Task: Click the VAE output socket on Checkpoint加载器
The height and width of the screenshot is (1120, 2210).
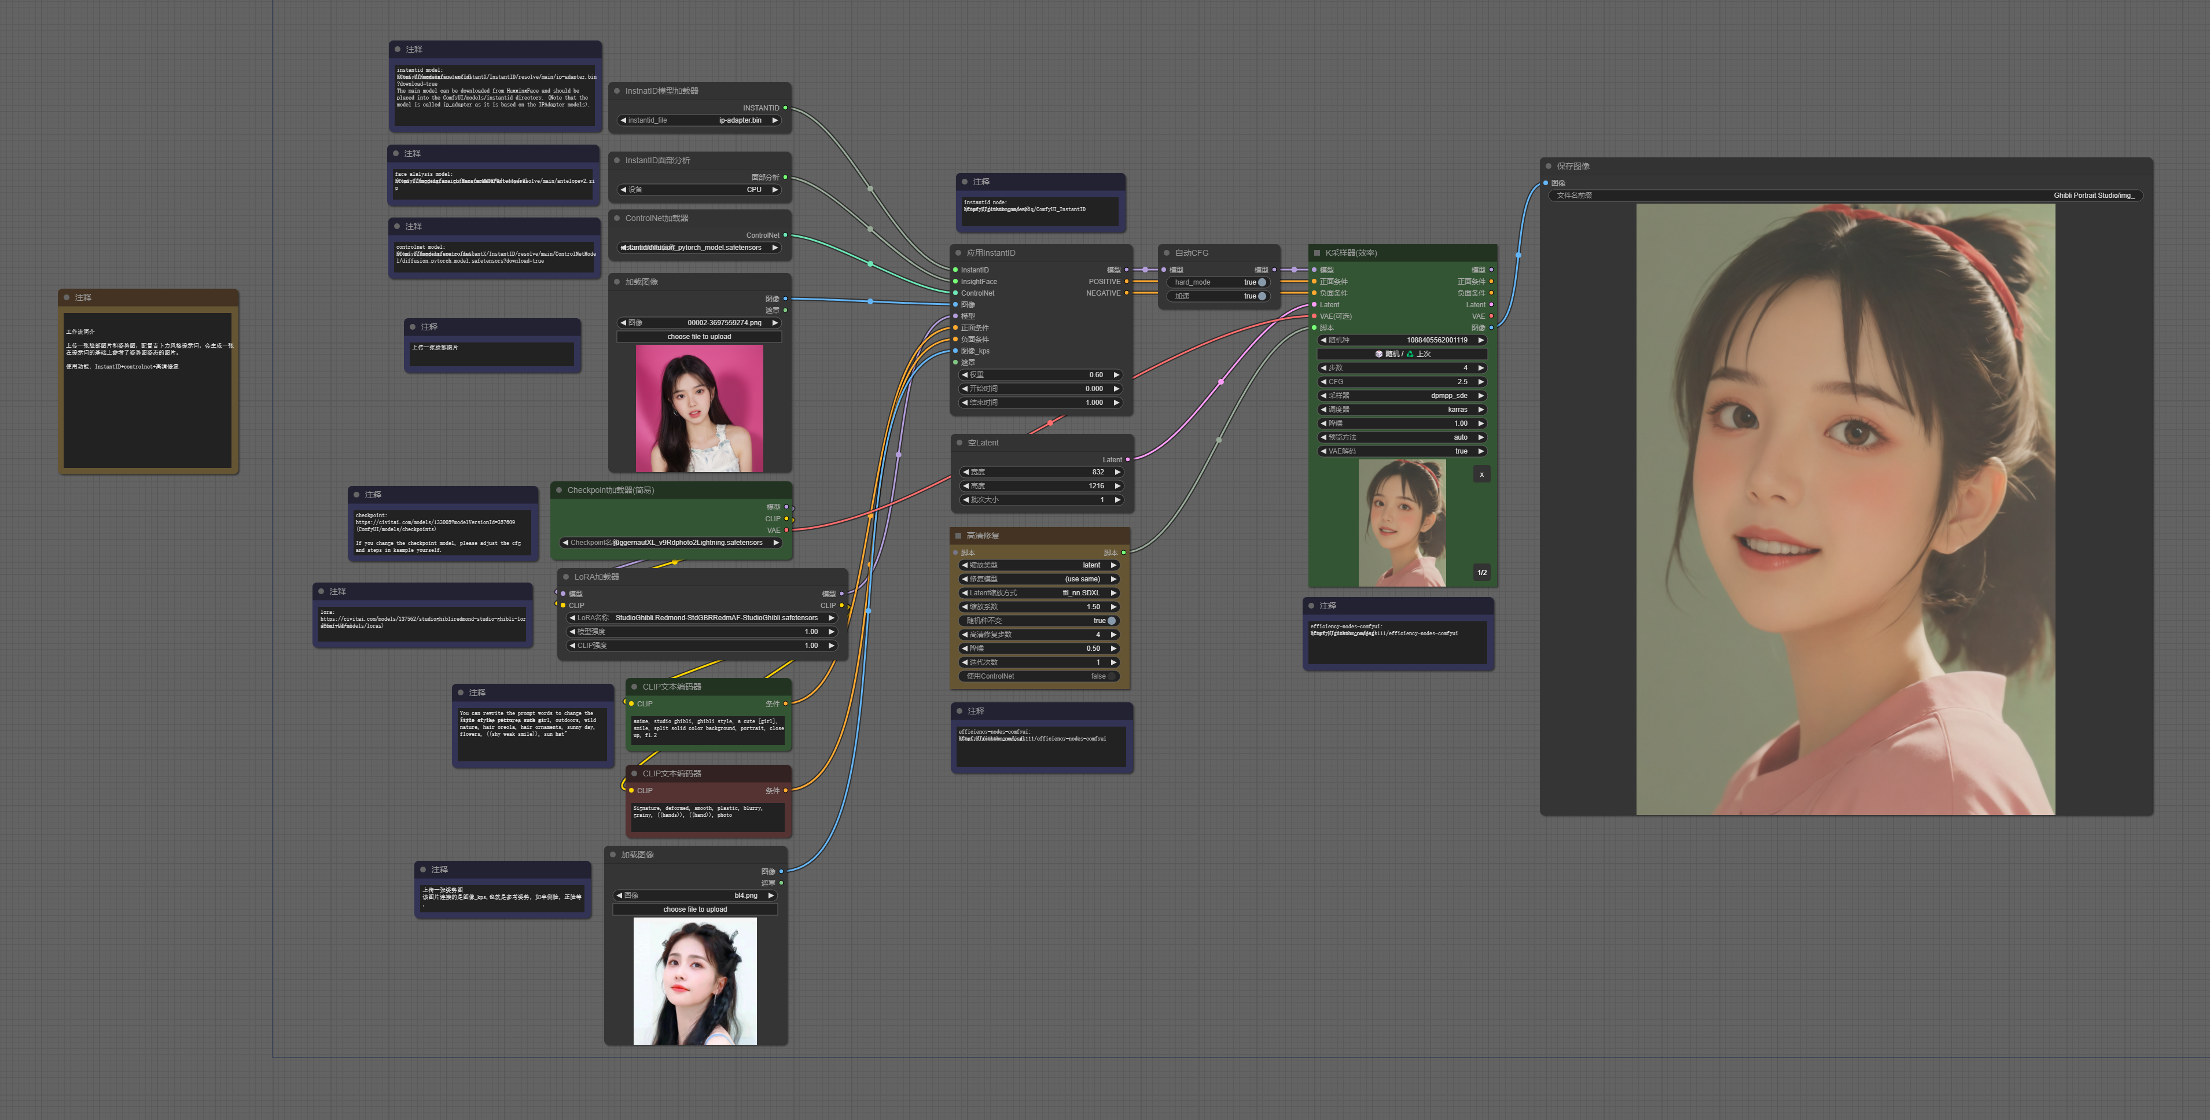Action: pos(786,530)
